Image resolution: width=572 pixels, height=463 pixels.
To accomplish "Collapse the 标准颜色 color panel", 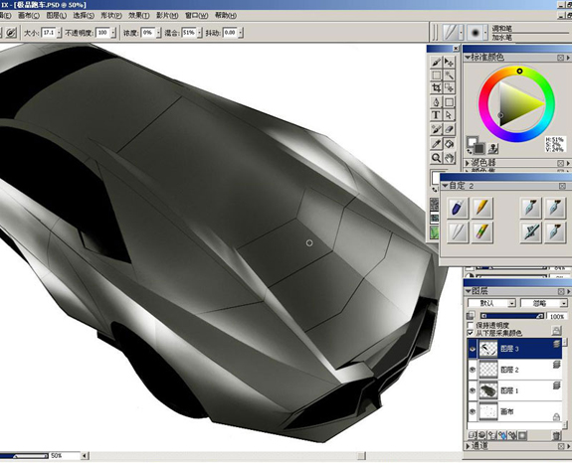I will tap(468, 58).
